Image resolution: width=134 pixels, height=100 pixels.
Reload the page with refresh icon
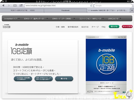pyautogui.click(x=91, y=6)
